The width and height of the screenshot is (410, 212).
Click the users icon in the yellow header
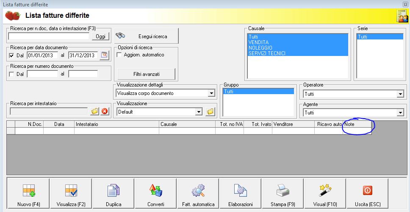(402, 16)
